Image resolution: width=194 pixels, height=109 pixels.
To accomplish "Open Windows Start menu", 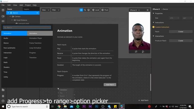I will tap(3, 106).
